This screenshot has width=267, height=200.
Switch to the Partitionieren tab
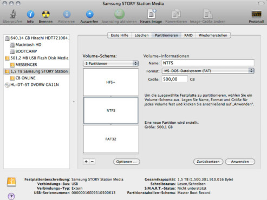[x=166, y=35]
